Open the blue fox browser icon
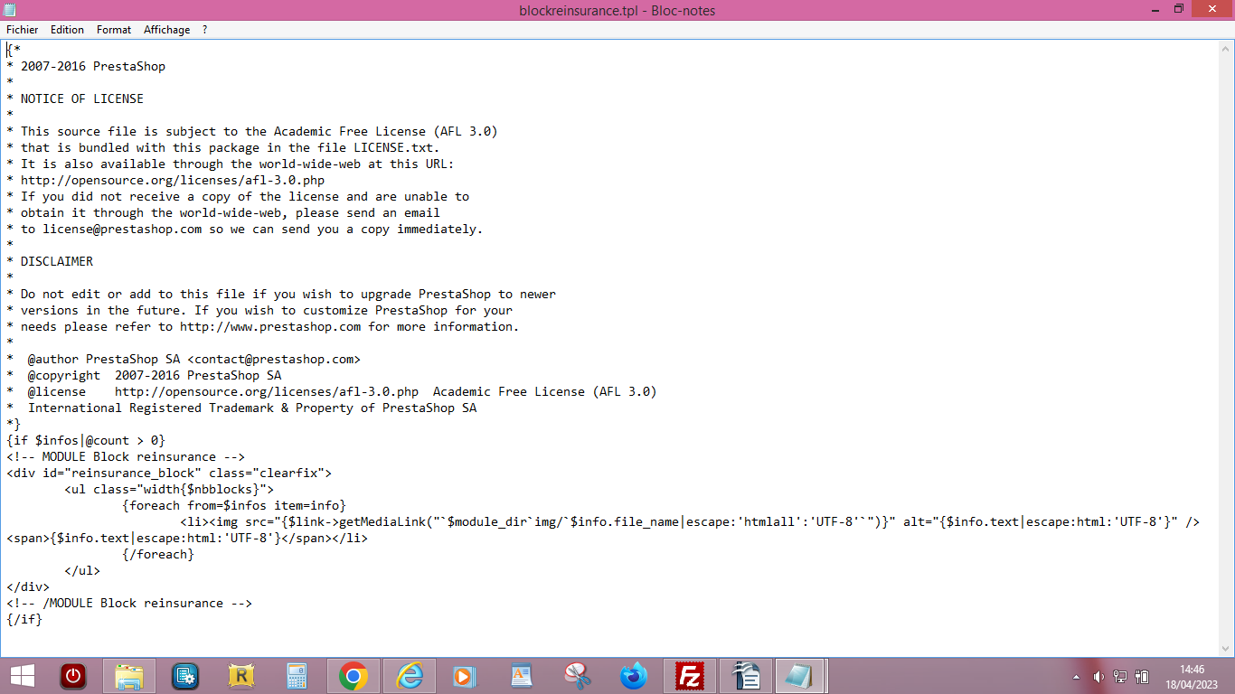Viewport: 1235px width, 694px height. (634, 676)
